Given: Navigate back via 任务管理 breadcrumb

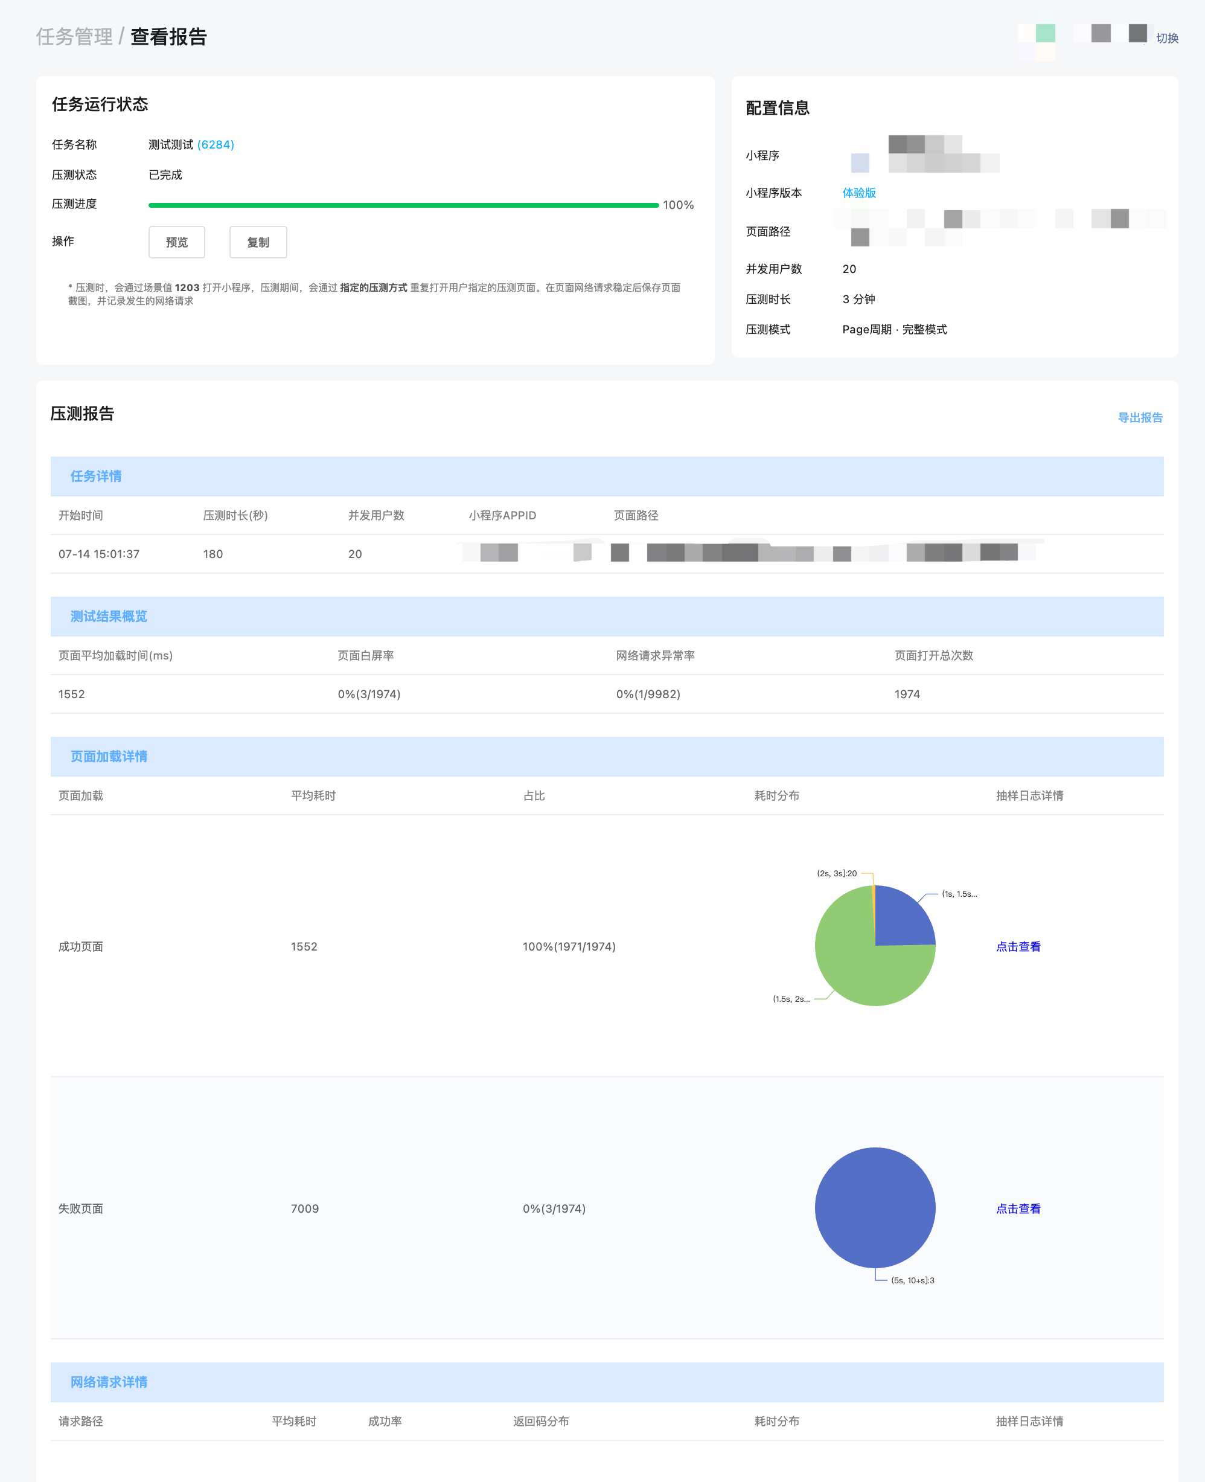Looking at the screenshot, I should [75, 37].
